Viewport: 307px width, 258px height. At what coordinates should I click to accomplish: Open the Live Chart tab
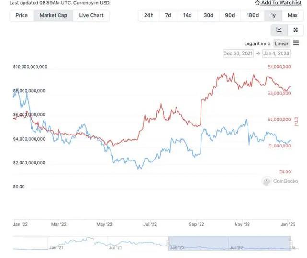(x=91, y=15)
